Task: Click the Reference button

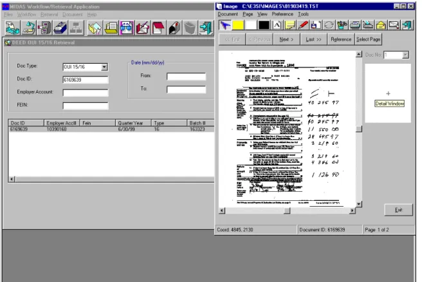Action: 341,39
